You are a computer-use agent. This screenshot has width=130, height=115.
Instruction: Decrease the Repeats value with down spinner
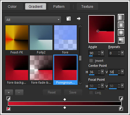[x=119, y=54]
